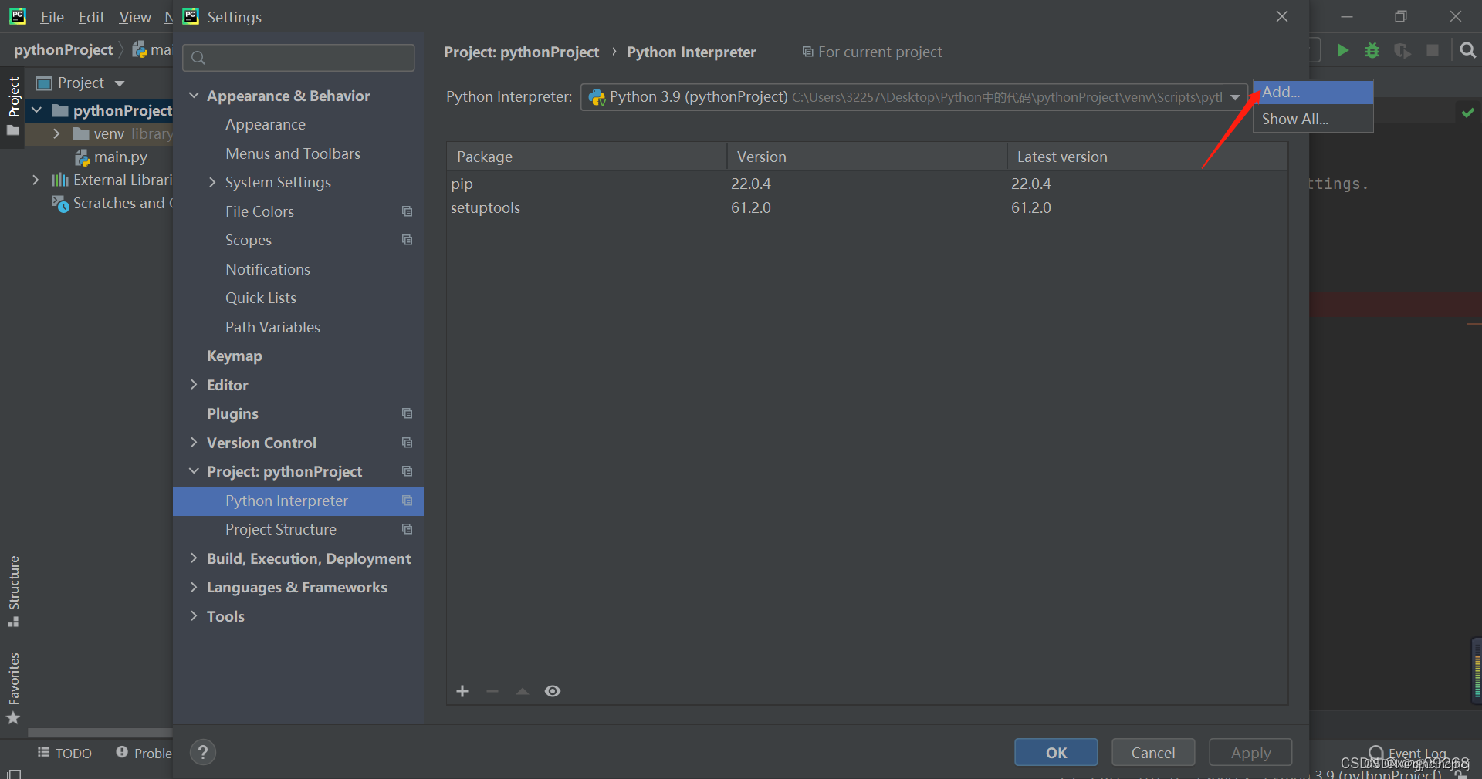Viewport: 1482px width, 779px height.
Task: Click the uninstall package minus icon
Action: pos(492,691)
